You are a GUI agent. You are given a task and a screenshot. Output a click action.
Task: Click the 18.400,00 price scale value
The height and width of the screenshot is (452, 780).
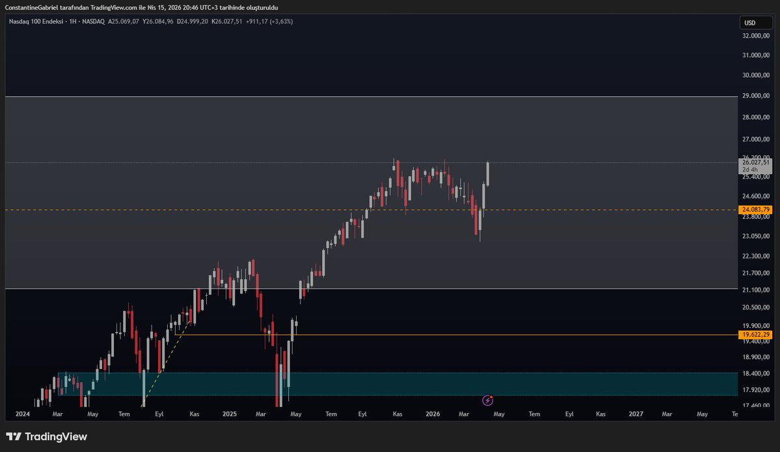click(756, 373)
